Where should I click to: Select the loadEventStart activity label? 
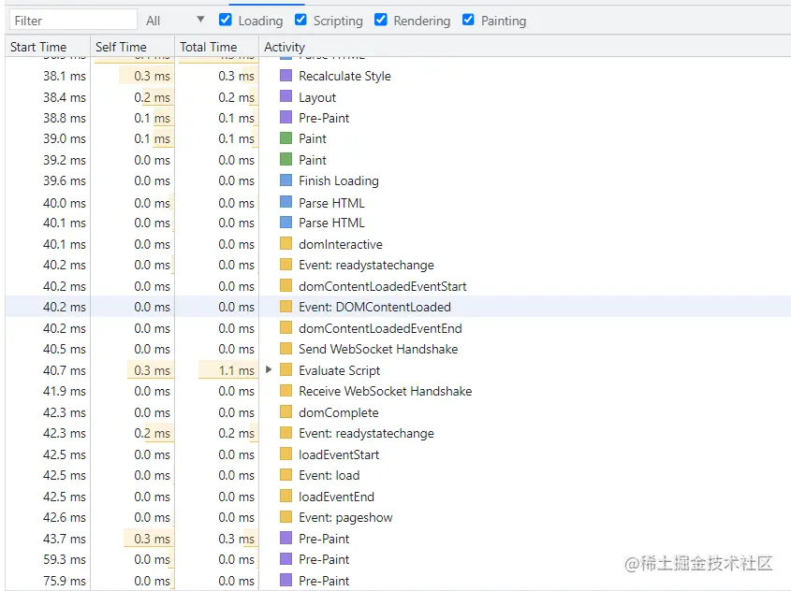(x=339, y=455)
